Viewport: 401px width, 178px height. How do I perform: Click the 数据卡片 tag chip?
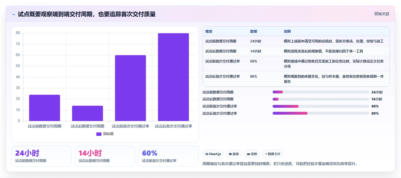273,154
